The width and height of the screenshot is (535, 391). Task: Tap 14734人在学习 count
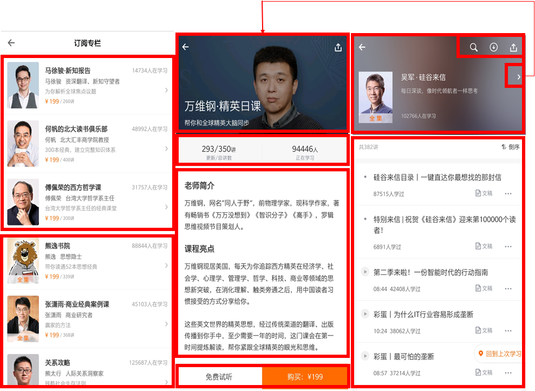(x=150, y=70)
